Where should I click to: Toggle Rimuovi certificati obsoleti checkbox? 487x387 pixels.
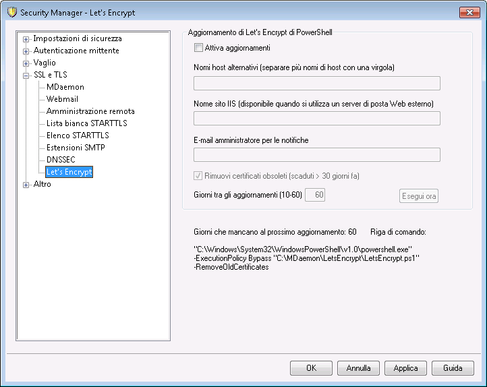tap(198, 176)
